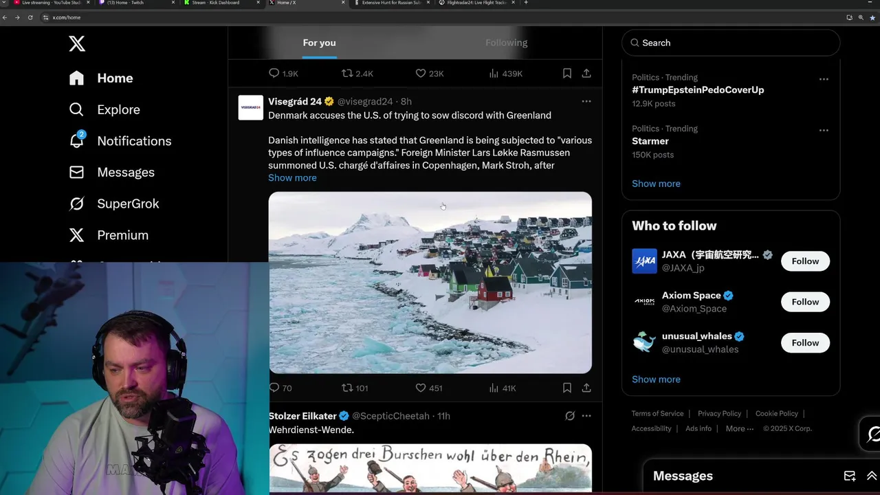Switch to Extensive Hunt for Russian Sub tab
The image size is (880, 495).
[x=392, y=3]
